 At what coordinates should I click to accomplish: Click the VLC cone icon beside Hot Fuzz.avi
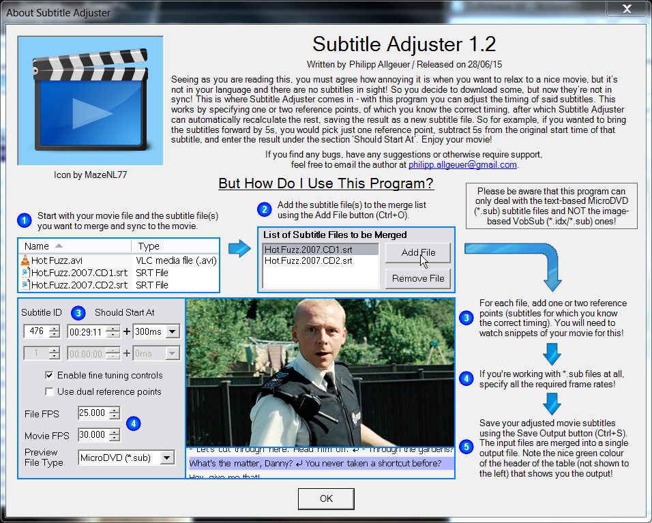tap(25, 260)
